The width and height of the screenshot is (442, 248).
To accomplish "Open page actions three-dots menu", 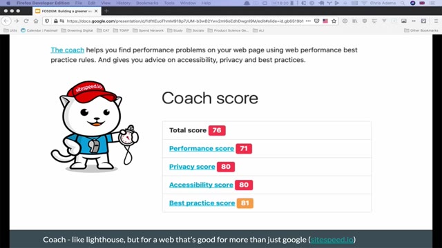I will pos(308,21).
